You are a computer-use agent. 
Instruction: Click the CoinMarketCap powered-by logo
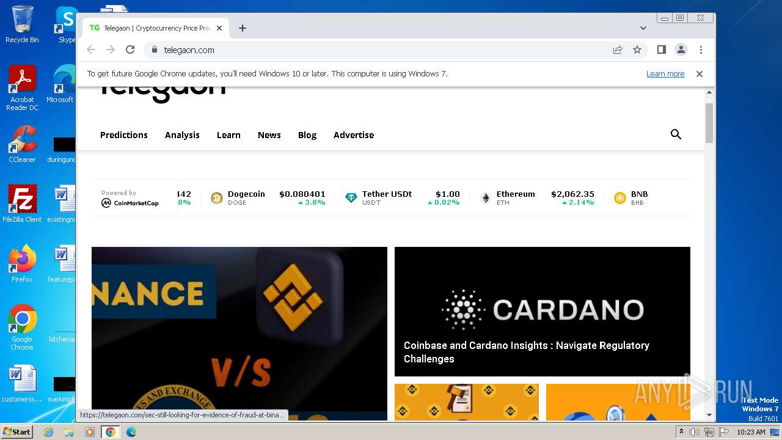130,203
